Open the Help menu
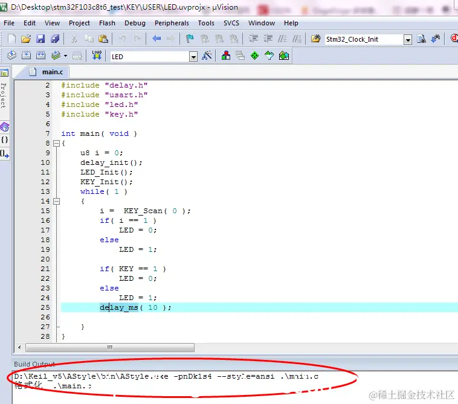 coord(291,23)
